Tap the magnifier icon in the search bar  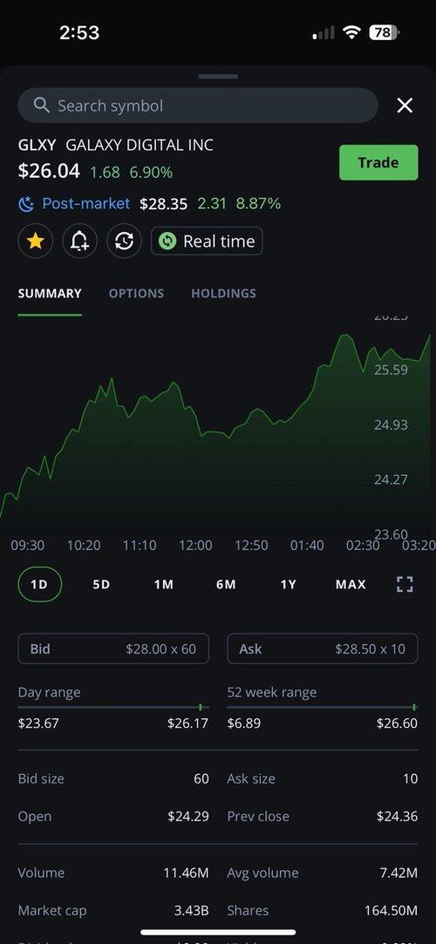(42, 105)
